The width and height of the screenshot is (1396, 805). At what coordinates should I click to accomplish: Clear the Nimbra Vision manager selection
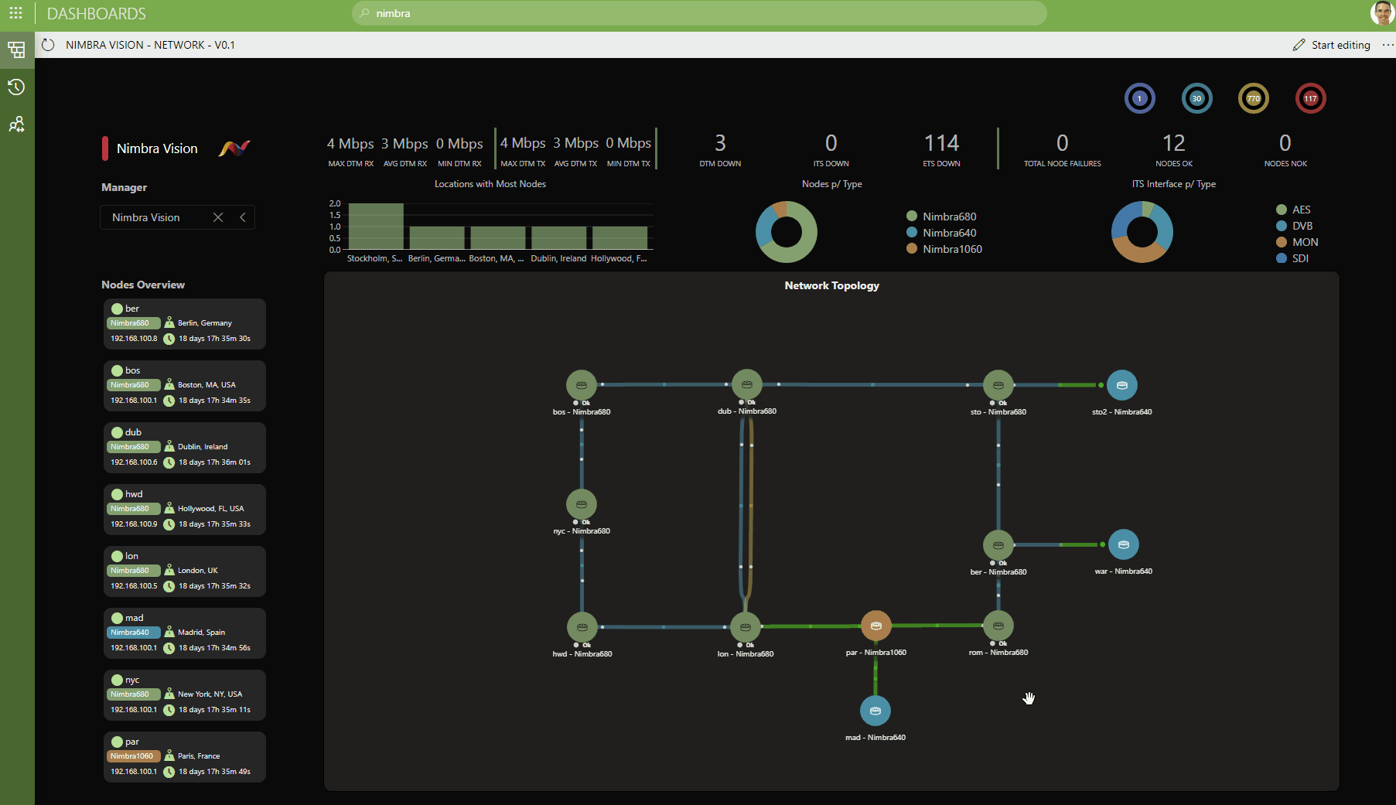[x=218, y=217]
